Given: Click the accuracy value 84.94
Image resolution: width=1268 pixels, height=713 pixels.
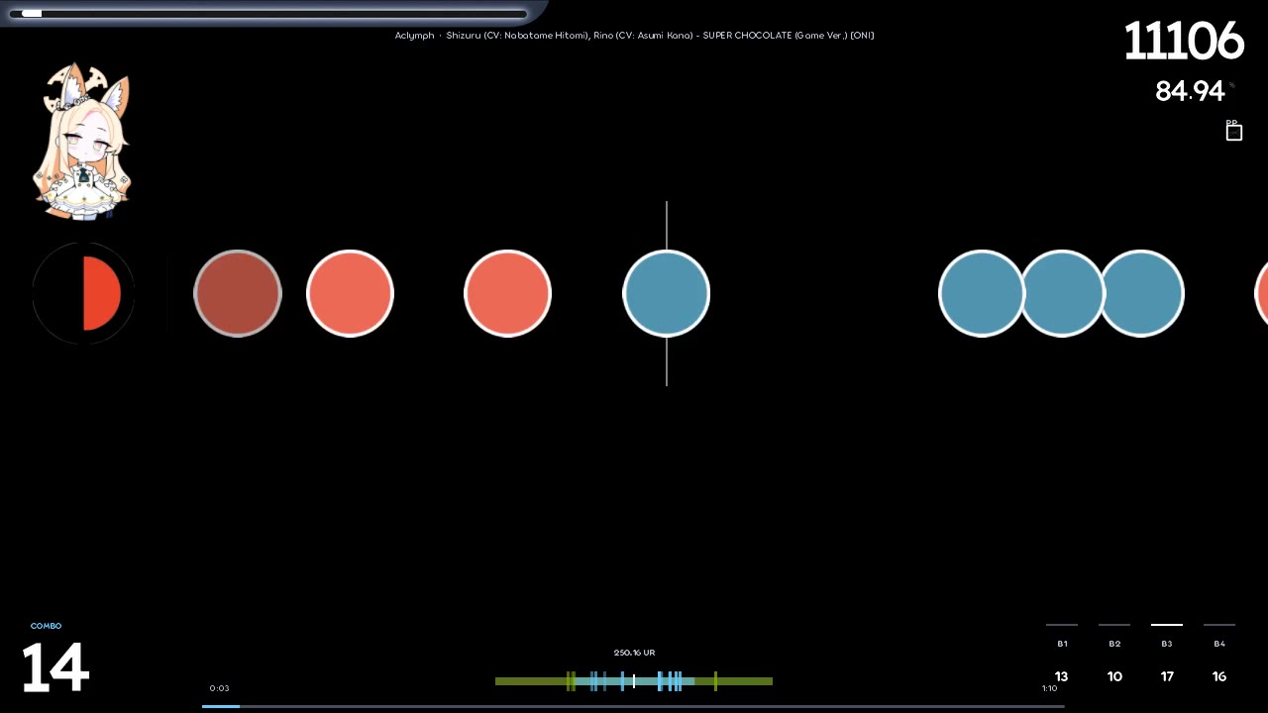Looking at the screenshot, I should pos(1190,91).
